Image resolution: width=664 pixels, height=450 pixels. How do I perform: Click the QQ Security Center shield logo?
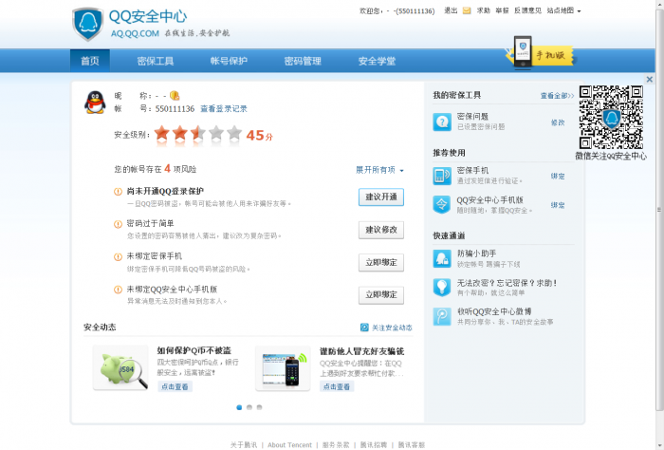tap(87, 24)
